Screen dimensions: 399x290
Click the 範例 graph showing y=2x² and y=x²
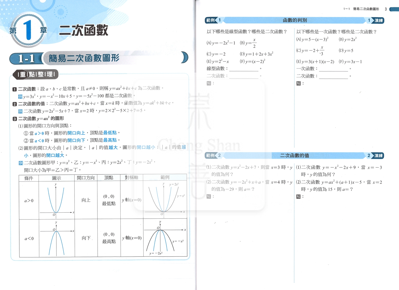pyautogui.click(x=165, y=200)
